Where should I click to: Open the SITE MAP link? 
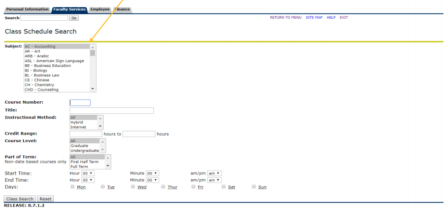click(x=314, y=18)
